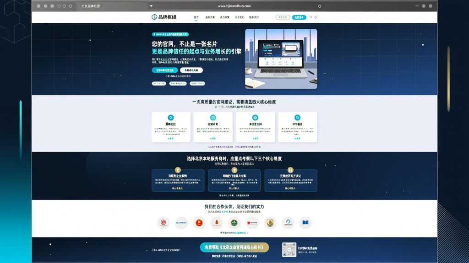469x263 pixels.
Task: Click the gold lightbulb icon above 行业解决方案
Action: 234,170
